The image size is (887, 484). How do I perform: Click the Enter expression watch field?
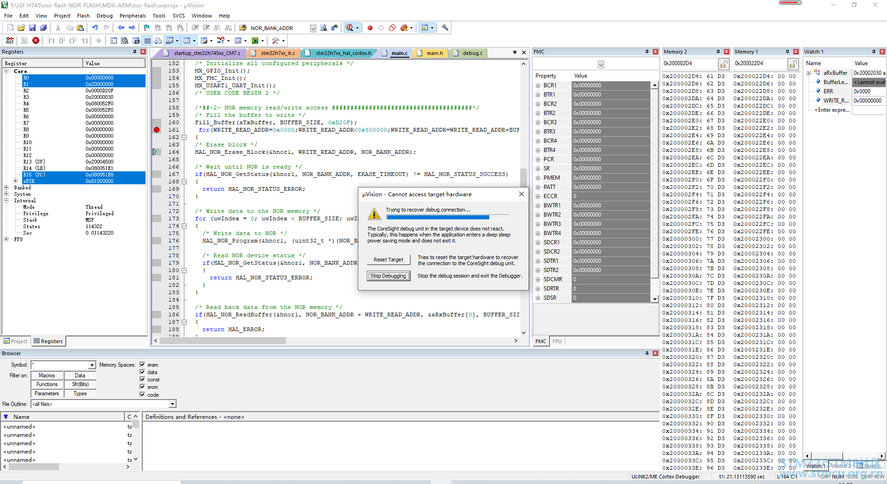click(832, 110)
